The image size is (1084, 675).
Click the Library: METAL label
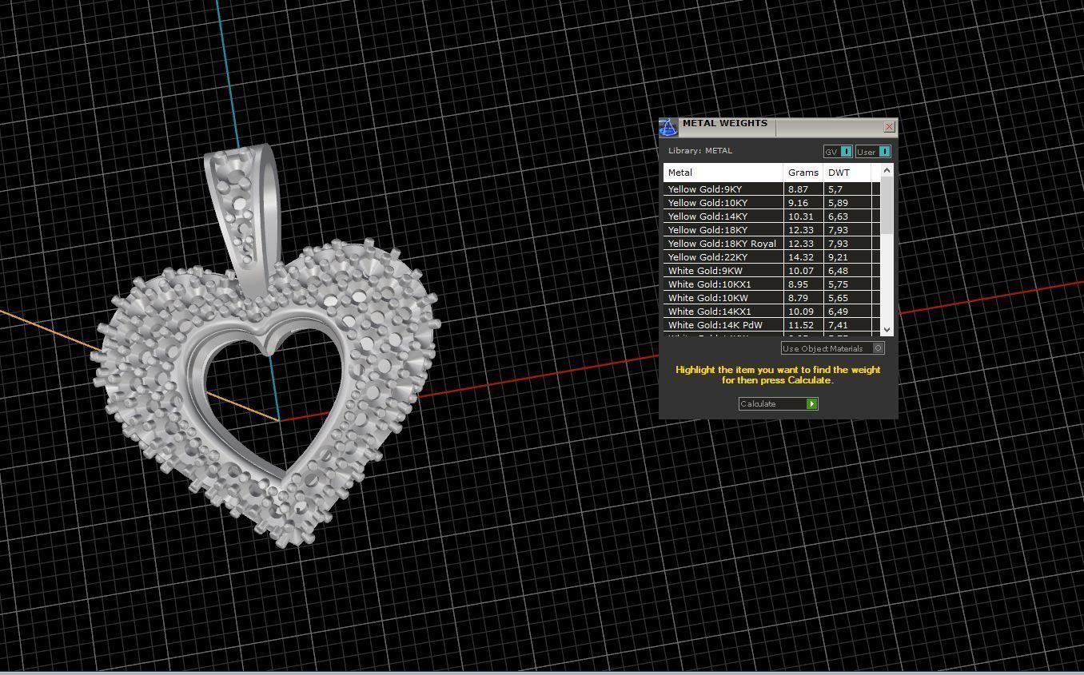[699, 151]
